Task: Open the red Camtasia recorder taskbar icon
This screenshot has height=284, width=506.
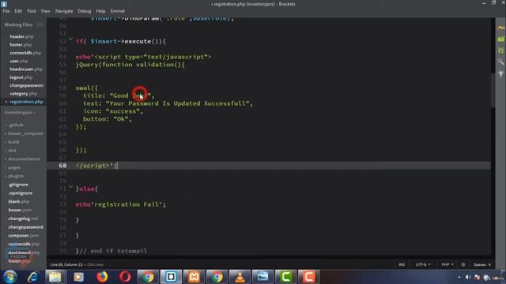Action: pyautogui.click(x=308, y=277)
